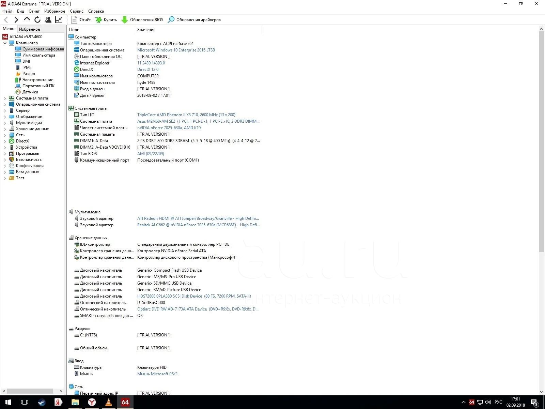Click the Значение column header
The height and width of the screenshot is (409, 545).
(199, 30)
